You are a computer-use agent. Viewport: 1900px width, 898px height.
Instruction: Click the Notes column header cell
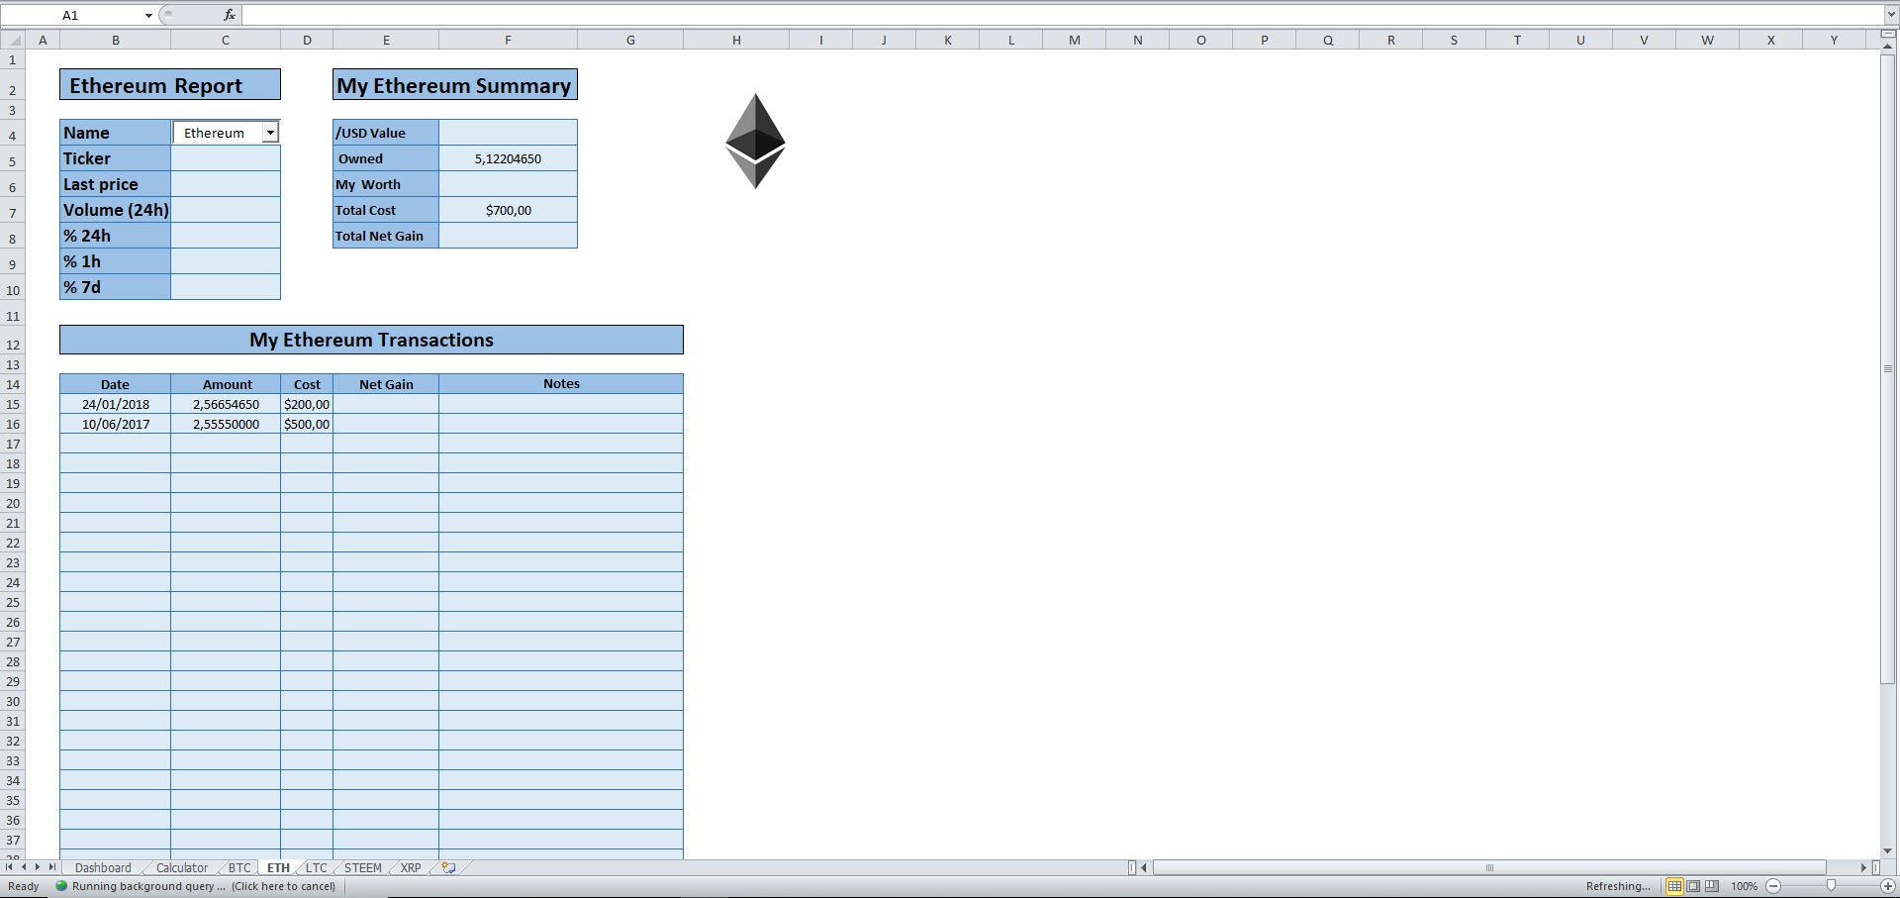[561, 384]
